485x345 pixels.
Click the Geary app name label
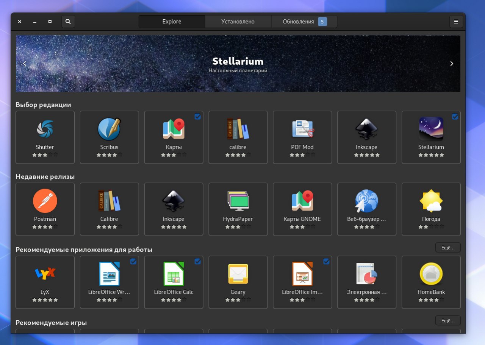(238, 292)
